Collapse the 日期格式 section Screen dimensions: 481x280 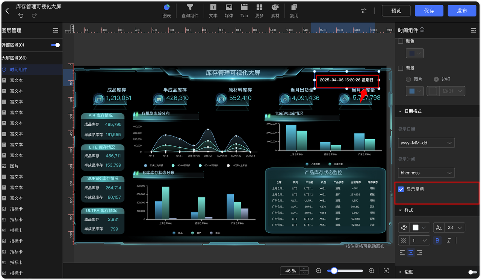pos(400,111)
